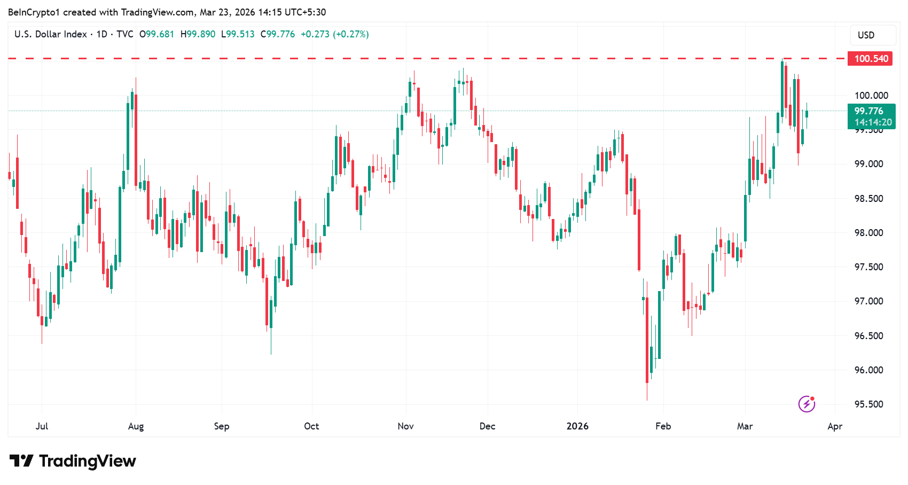
Task: Click the red 100.540 resistance price label
Action: [870, 58]
